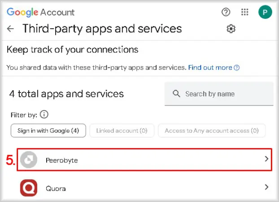Expand Quora via its right chevron

(x=266, y=187)
